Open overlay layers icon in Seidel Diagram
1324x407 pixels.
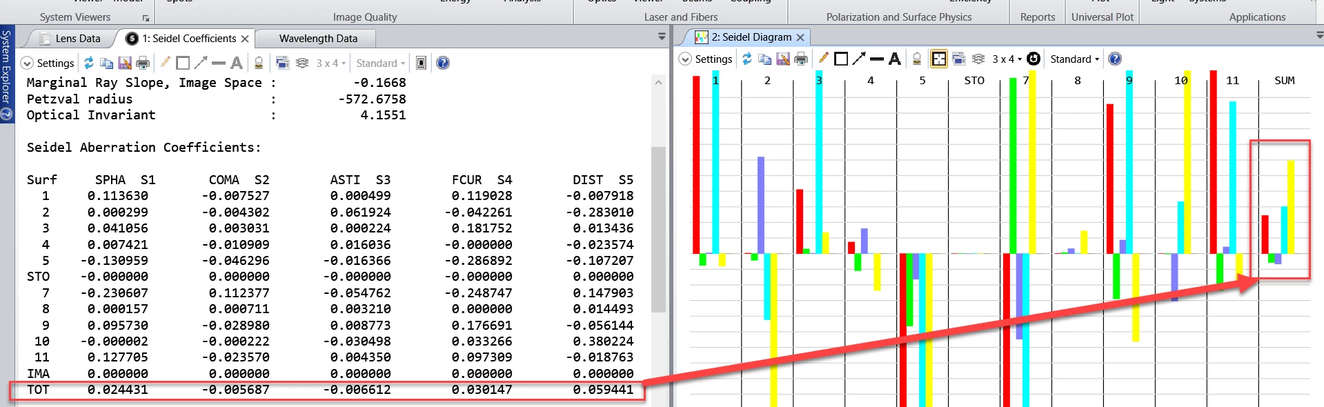click(978, 59)
